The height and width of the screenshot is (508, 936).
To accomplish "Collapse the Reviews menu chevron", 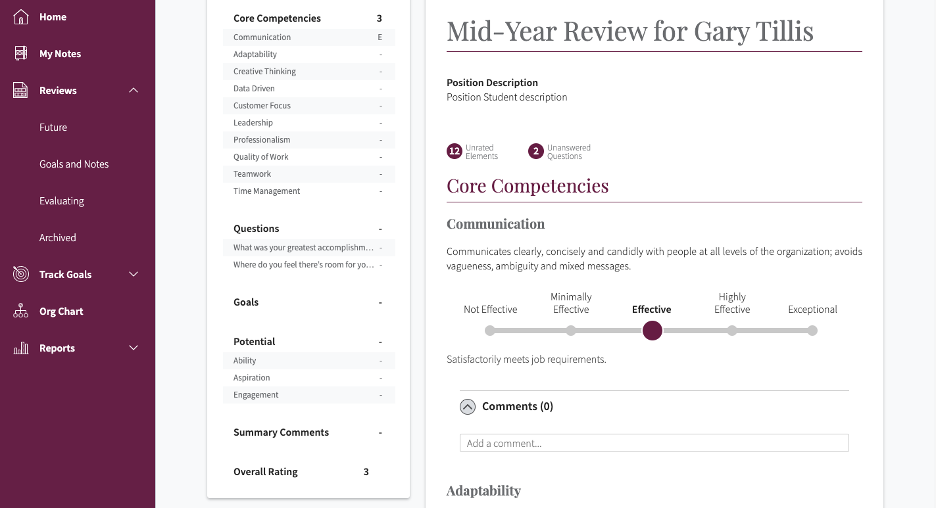I will pyautogui.click(x=134, y=91).
